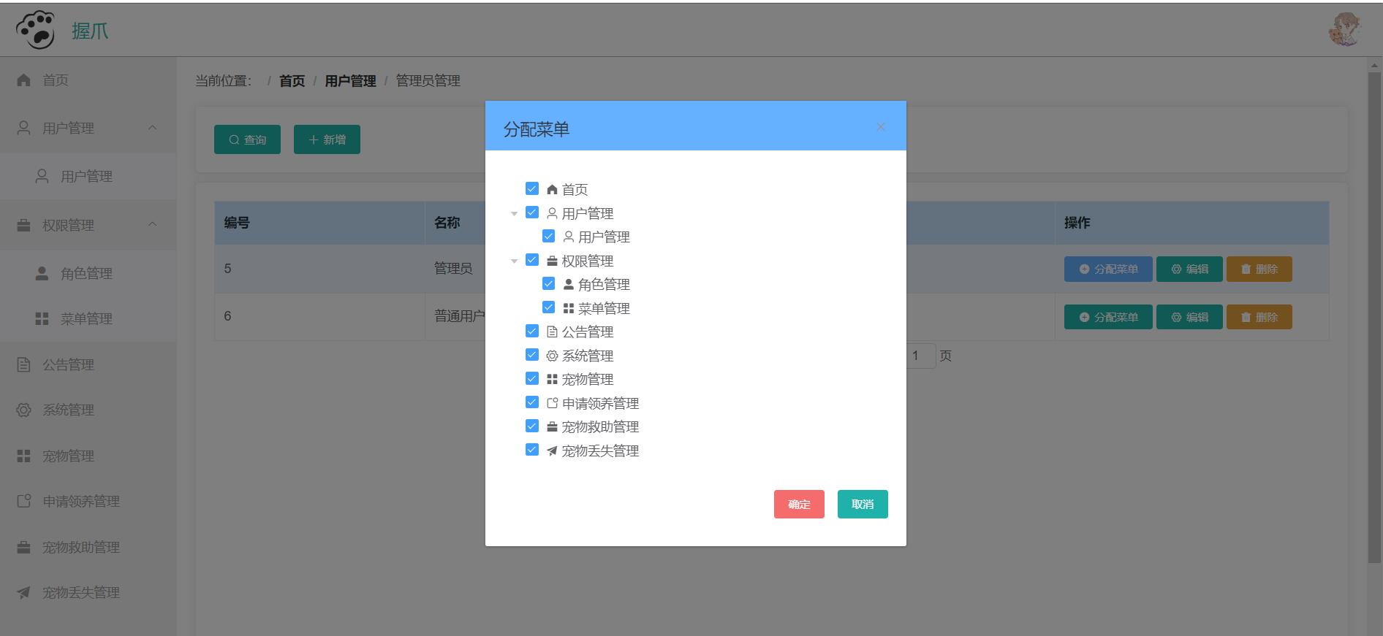This screenshot has width=1383, height=636.
Task: Click the home icon in sidebar 首页
Action: tap(23, 80)
